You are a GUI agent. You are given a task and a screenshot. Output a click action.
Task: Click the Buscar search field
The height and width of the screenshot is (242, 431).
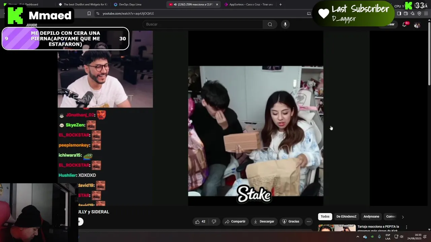tap(203, 24)
